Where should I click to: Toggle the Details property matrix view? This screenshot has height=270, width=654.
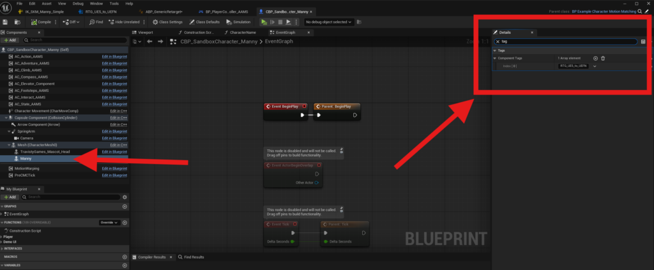[x=643, y=41]
